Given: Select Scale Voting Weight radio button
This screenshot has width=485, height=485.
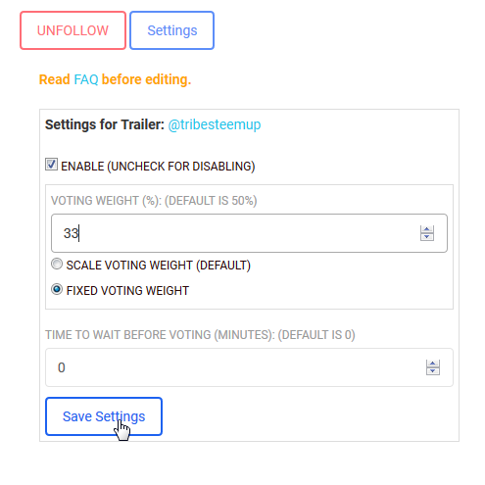Looking at the screenshot, I should pos(57,264).
